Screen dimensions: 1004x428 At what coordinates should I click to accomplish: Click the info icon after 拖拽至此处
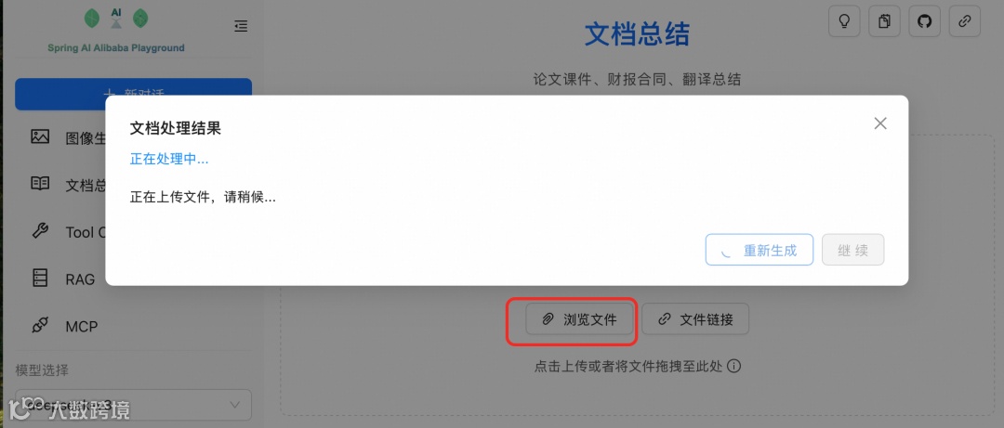734,367
